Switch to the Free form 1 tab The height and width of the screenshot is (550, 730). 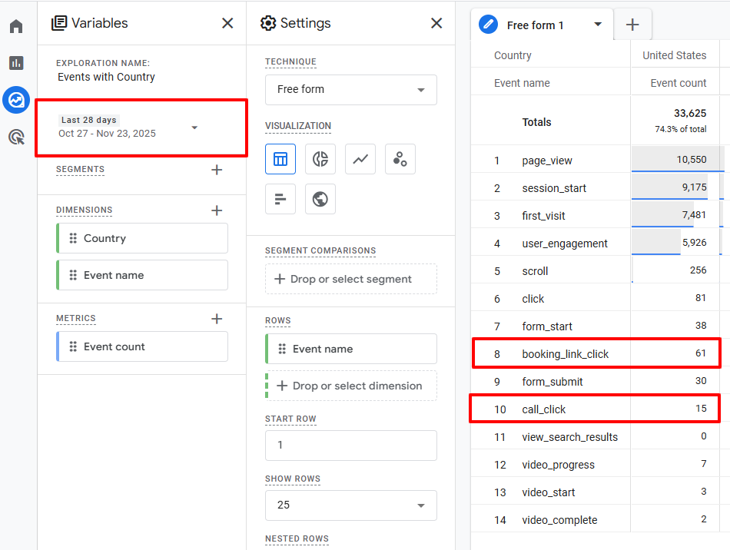tap(538, 24)
